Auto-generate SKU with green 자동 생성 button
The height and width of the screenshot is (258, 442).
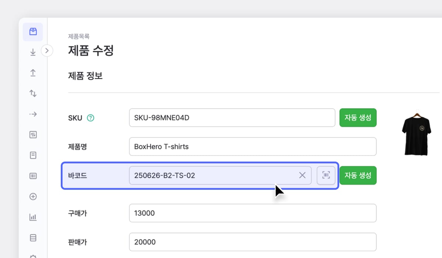(358, 118)
